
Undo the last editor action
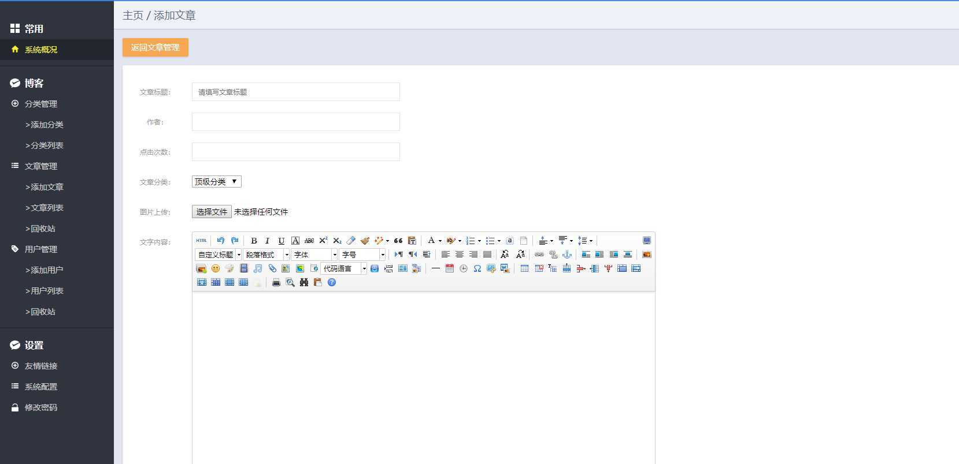click(221, 241)
